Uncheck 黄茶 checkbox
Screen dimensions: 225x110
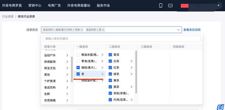(110, 80)
